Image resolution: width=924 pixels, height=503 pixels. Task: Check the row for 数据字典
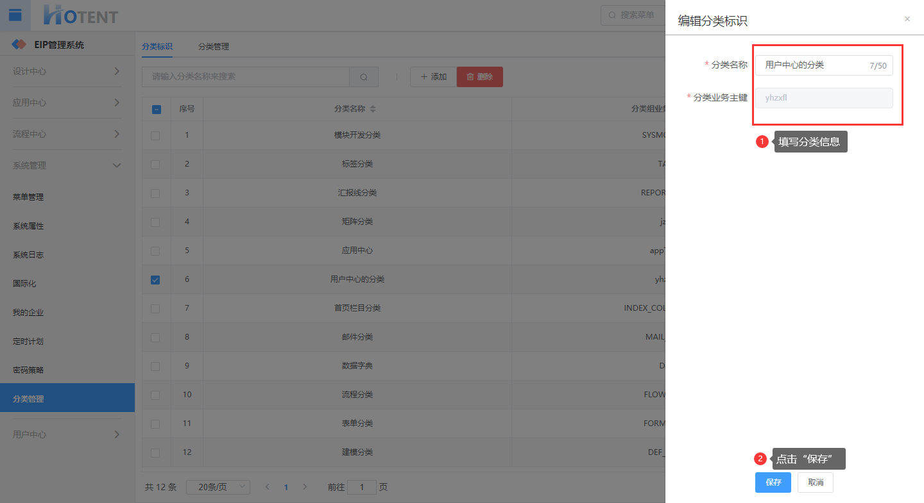155,367
